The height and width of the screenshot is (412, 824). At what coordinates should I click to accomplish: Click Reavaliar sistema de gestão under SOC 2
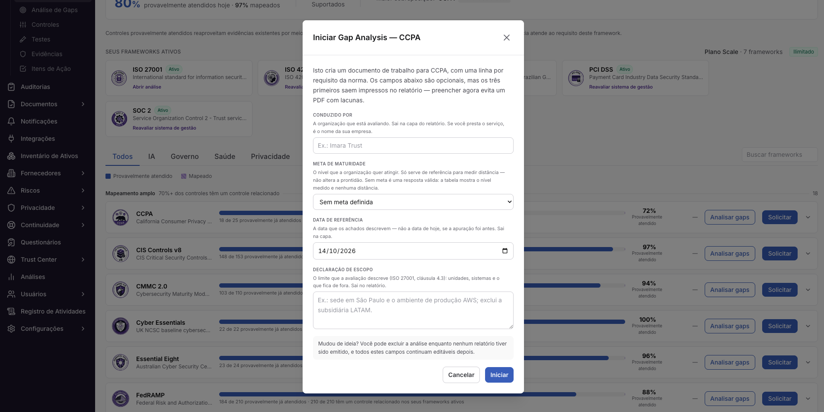(164, 128)
